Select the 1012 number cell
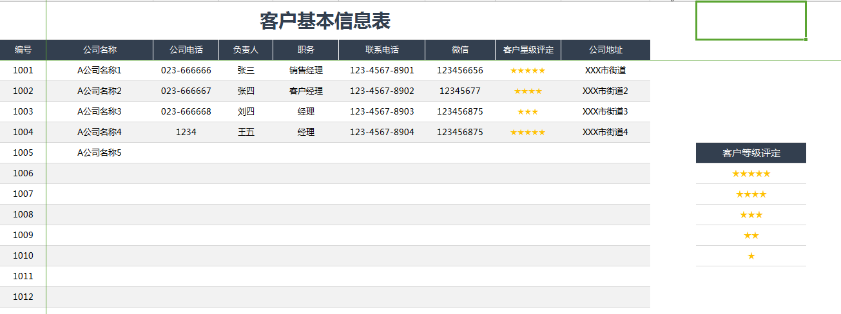The image size is (841, 314). tap(23, 297)
